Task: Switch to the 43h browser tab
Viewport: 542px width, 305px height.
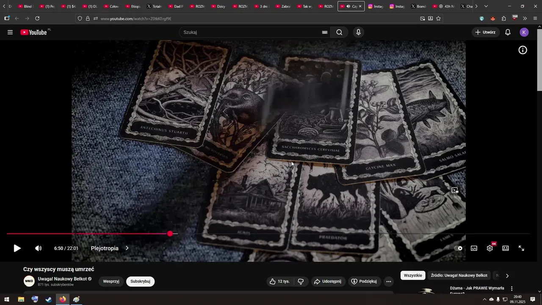Action: [444, 6]
